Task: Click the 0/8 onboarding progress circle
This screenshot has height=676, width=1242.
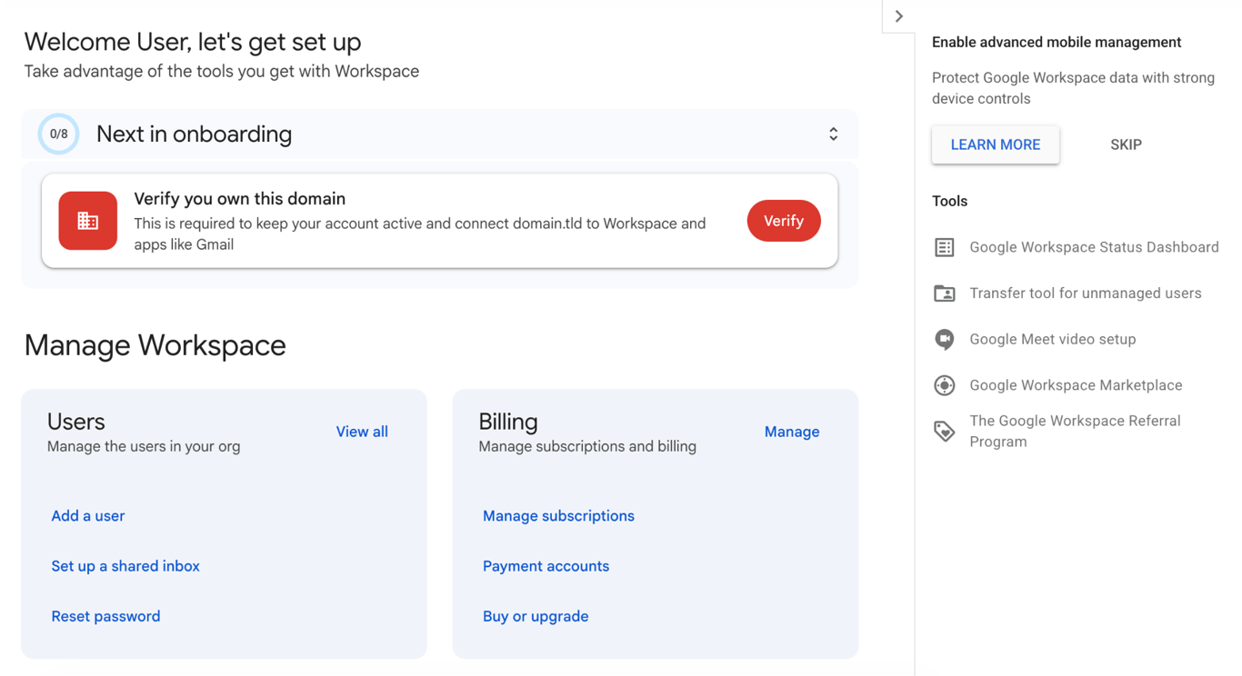Action: [59, 134]
